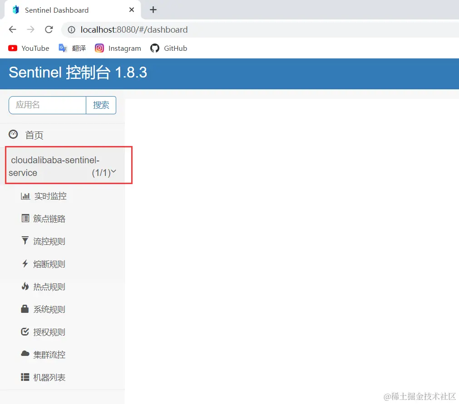This screenshot has height=404, width=459.
Task: Click the list icon for 簇点链路
Action: (x=25, y=219)
